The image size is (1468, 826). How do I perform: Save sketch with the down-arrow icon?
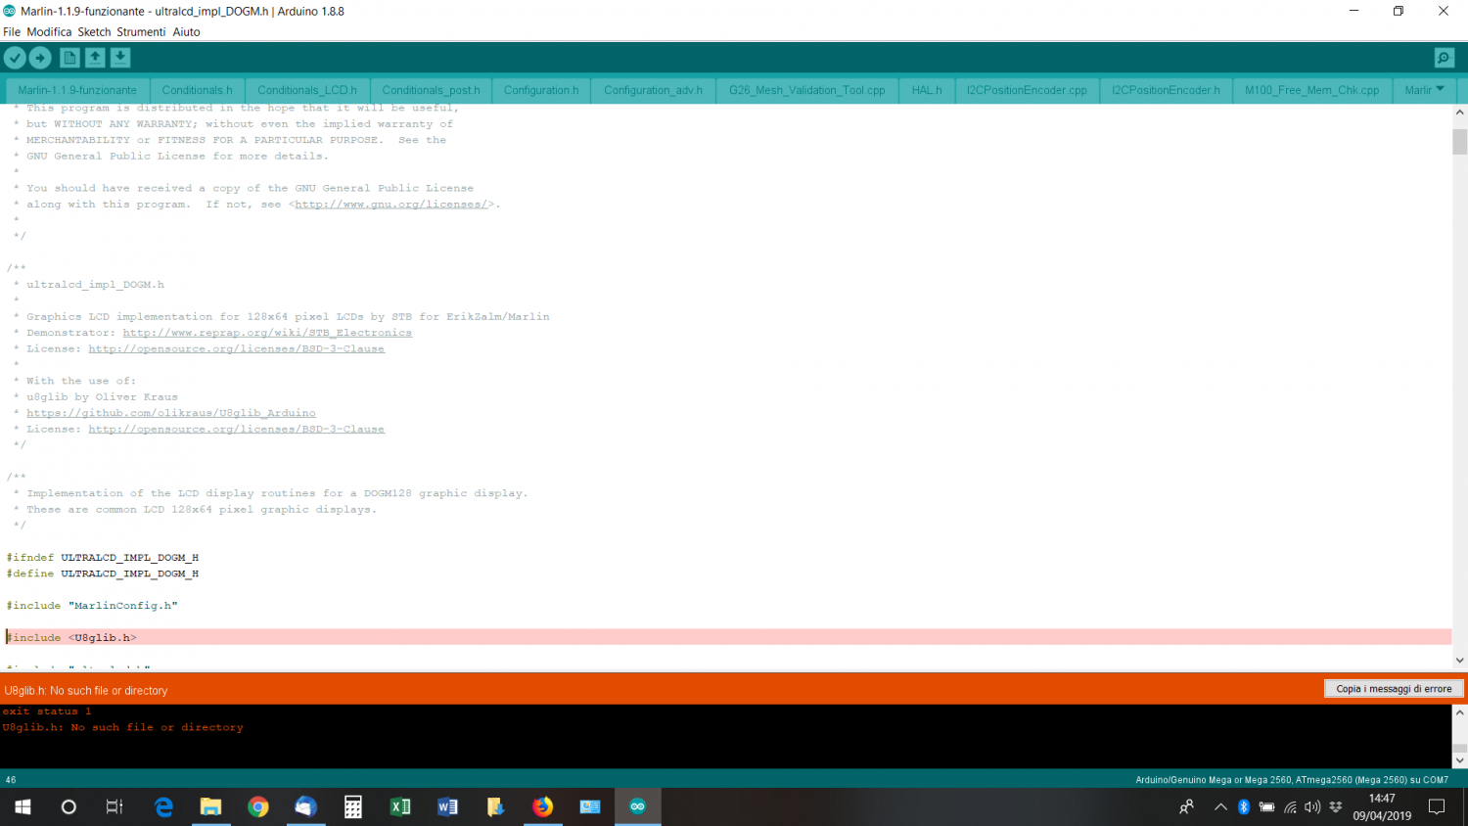(x=120, y=59)
